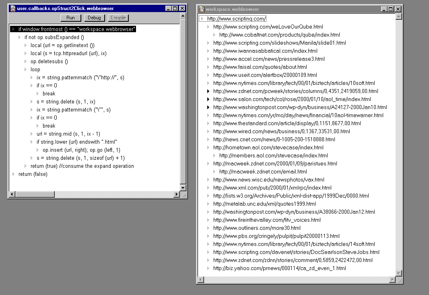Click script window's horizontal scrollbar right arrow
Screen dimensions: 429x295
176,194
